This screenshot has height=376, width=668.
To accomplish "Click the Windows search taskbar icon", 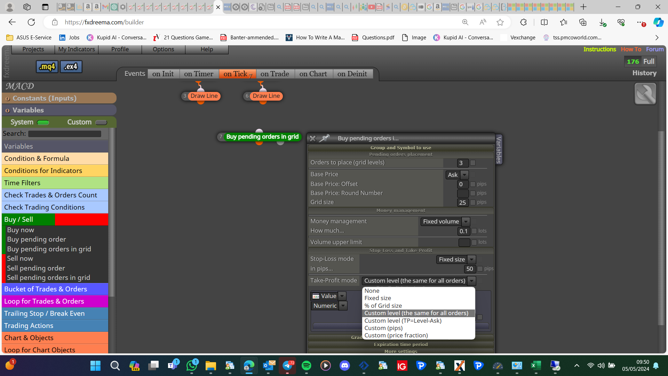I will pos(115,366).
